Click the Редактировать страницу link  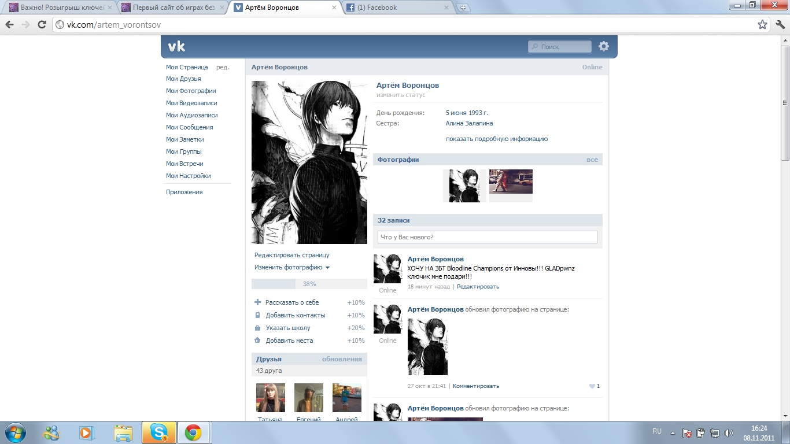point(291,255)
